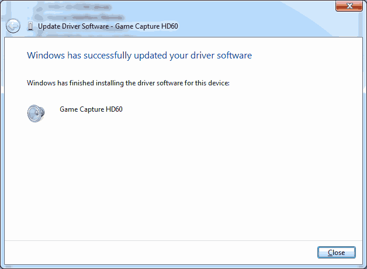
Task: Click the 'Update Driver Software' window title
Action: pos(108,26)
